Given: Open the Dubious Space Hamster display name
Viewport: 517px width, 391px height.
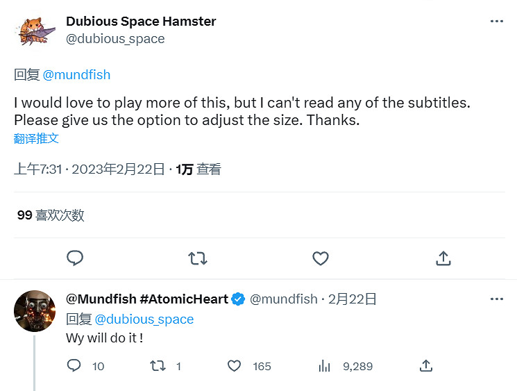Looking at the screenshot, I should point(141,22).
